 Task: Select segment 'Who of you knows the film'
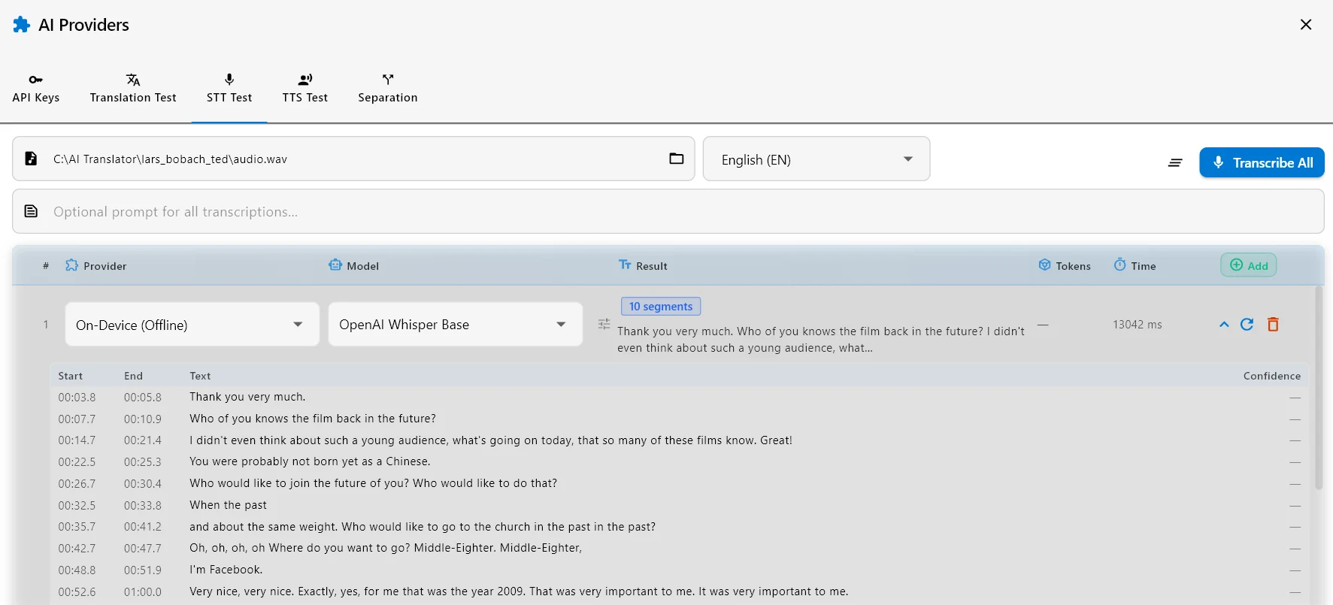coord(313,419)
